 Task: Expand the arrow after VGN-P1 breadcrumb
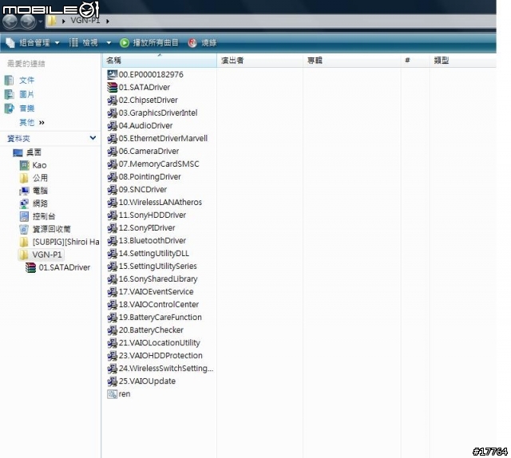(x=108, y=22)
